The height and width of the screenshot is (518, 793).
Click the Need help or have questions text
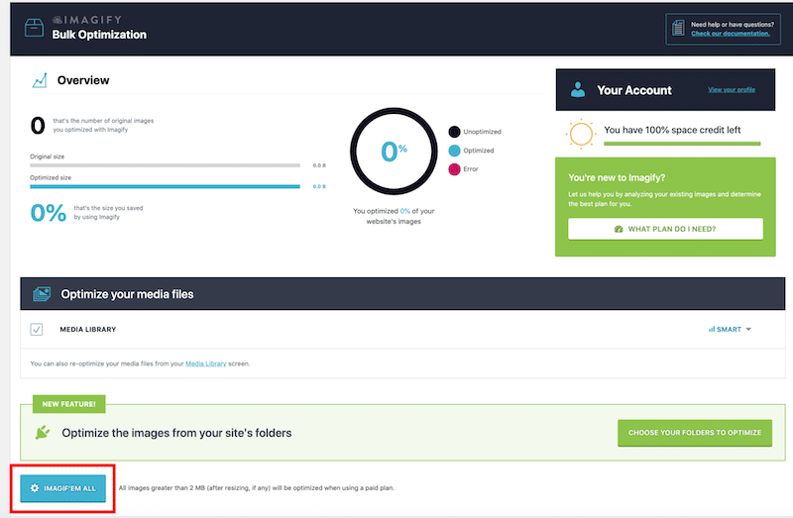pos(733,24)
